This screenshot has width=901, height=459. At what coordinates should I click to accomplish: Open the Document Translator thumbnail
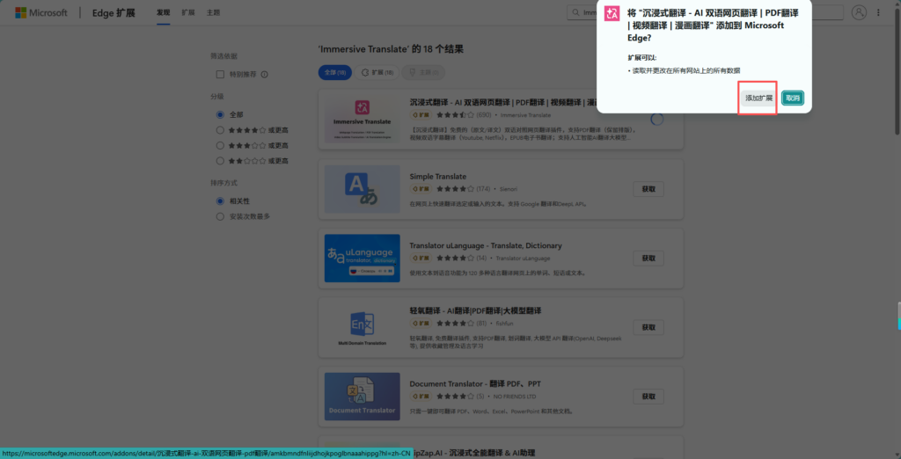362,397
